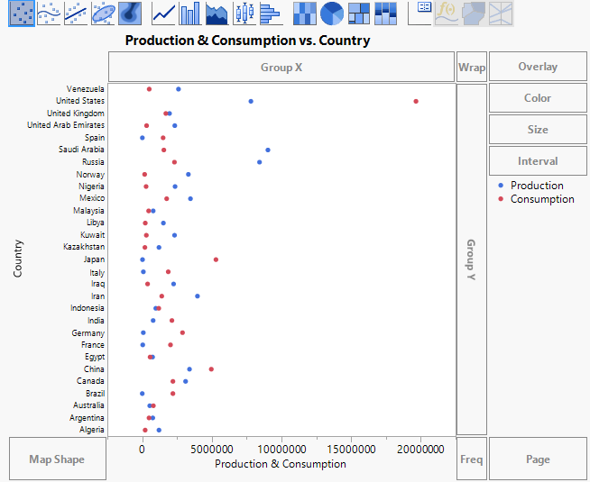590x482 pixels.
Task: Click the red Consumption legend marker
Action: tap(501, 199)
